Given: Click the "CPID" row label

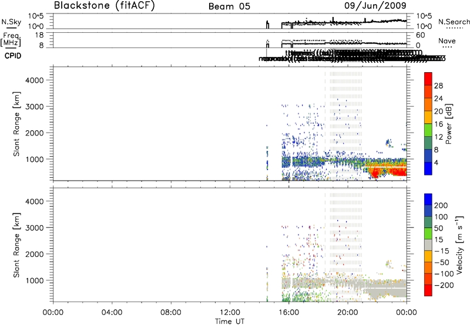Looking at the screenshot, I should coord(13,56).
